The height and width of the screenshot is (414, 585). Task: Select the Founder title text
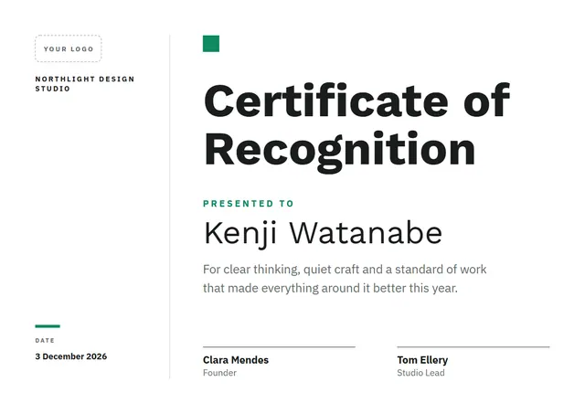tap(219, 373)
